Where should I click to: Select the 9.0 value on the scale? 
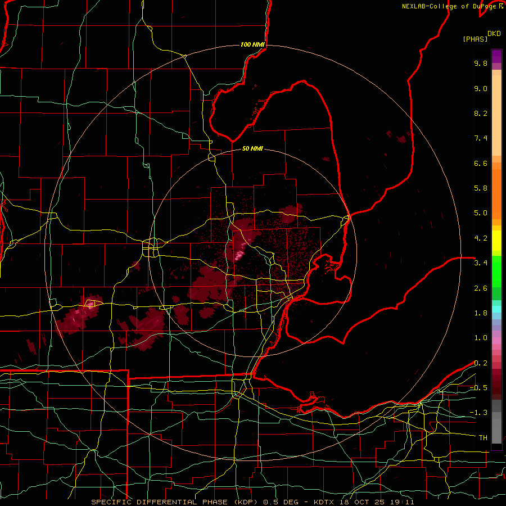(x=481, y=88)
